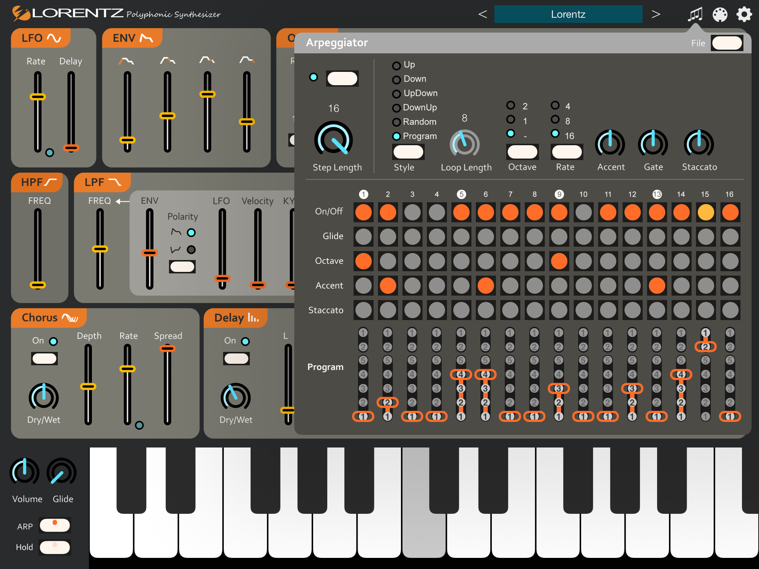Click the Chorus Depth slider handle

(88, 387)
